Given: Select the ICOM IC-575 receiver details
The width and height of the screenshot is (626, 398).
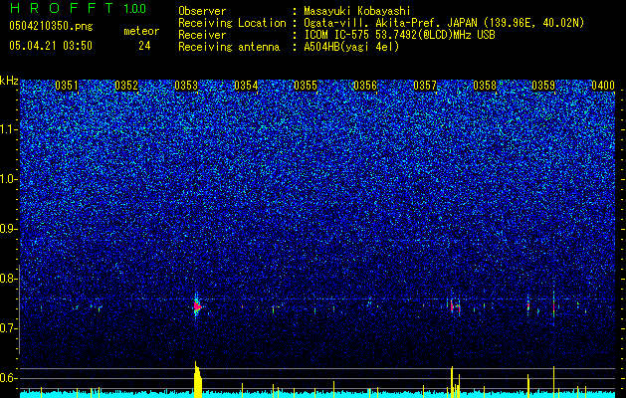Looking at the screenshot, I should (x=399, y=35).
